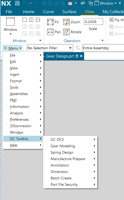Viewport: 124px width, 200px height.
Task: Select the View ribbon tab
Action: click(89, 12)
